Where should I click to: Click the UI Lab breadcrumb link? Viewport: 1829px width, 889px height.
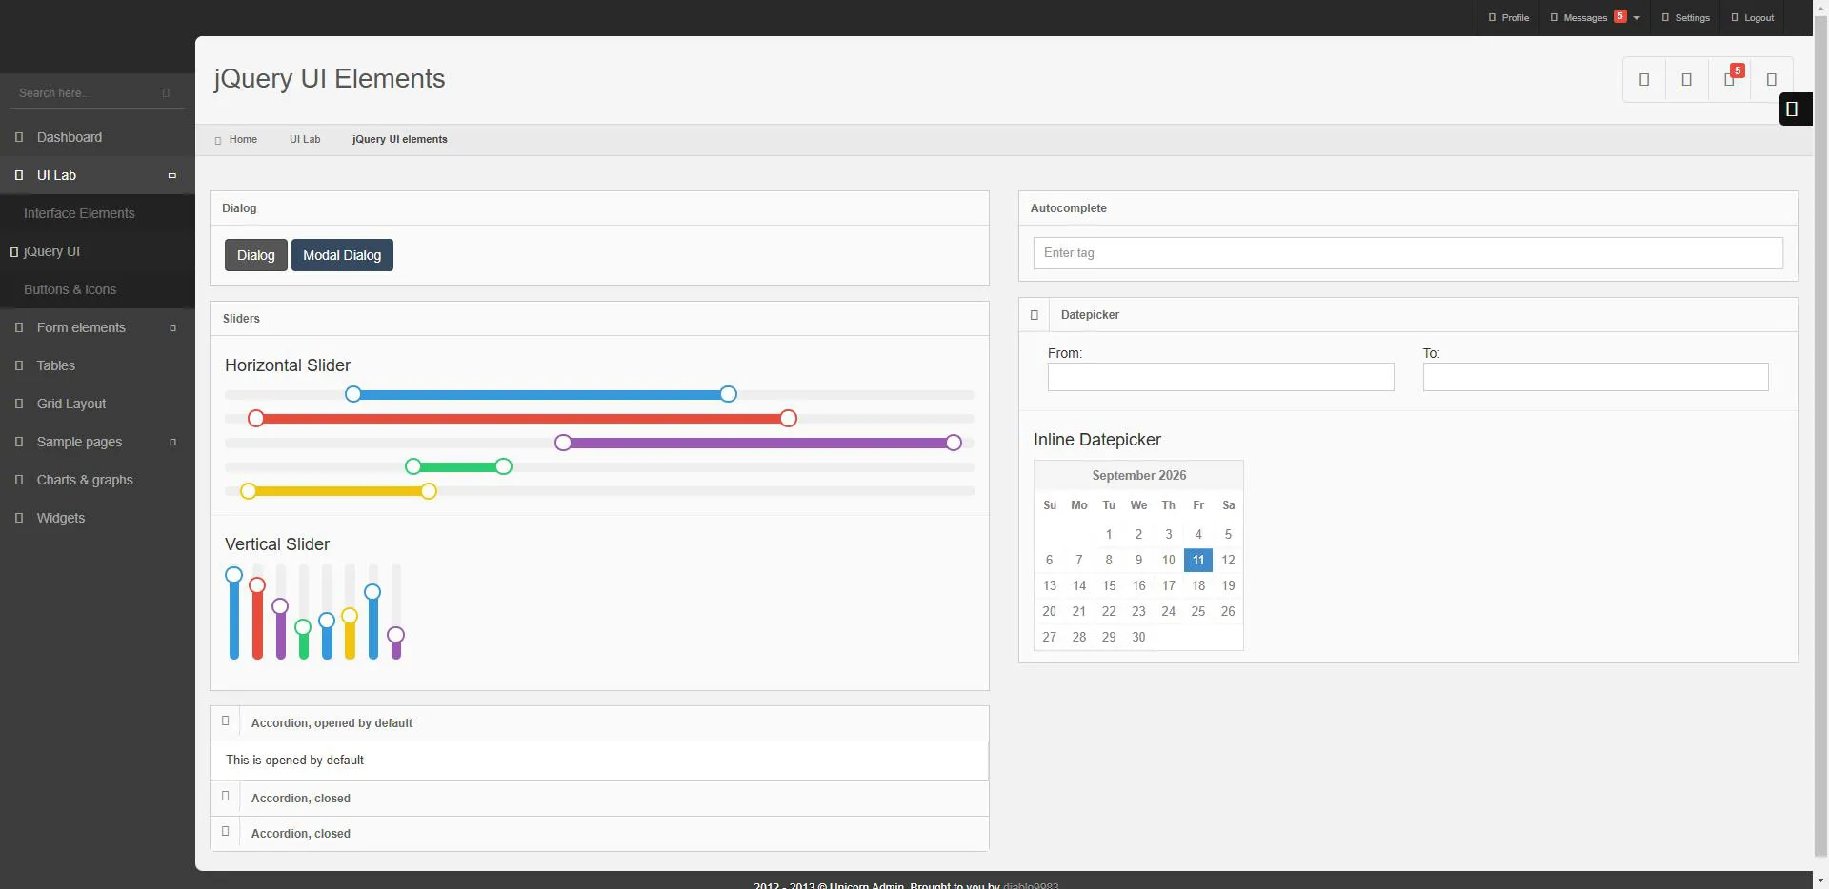pyautogui.click(x=305, y=139)
